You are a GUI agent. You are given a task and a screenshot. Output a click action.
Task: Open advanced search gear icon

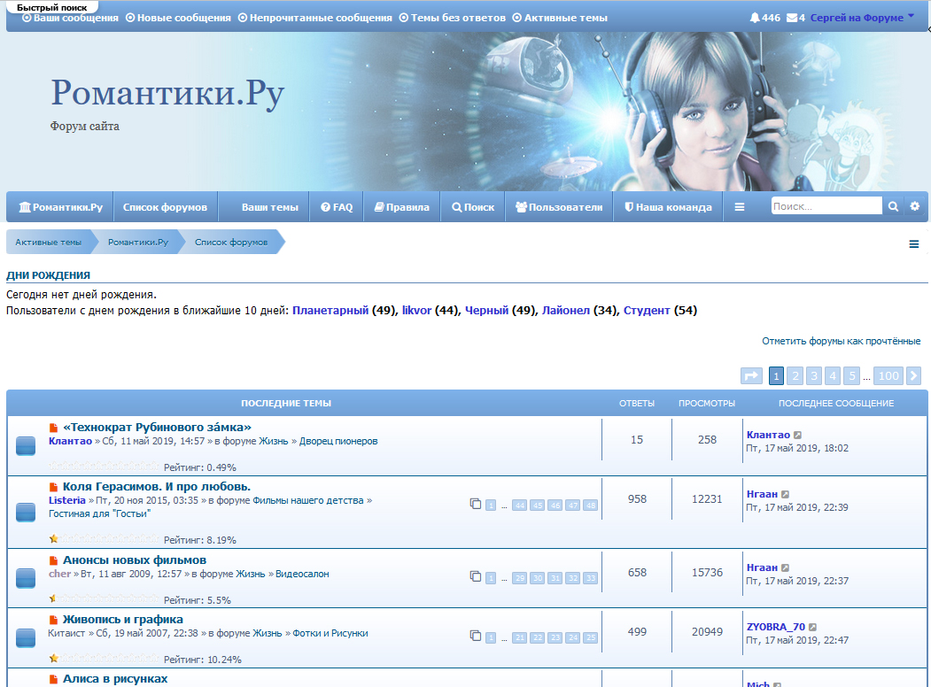pyautogui.click(x=915, y=206)
